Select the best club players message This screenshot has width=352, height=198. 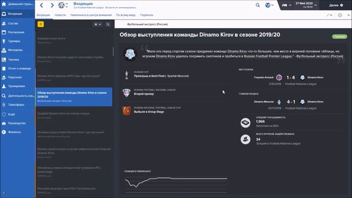pyautogui.click(x=74, y=134)
